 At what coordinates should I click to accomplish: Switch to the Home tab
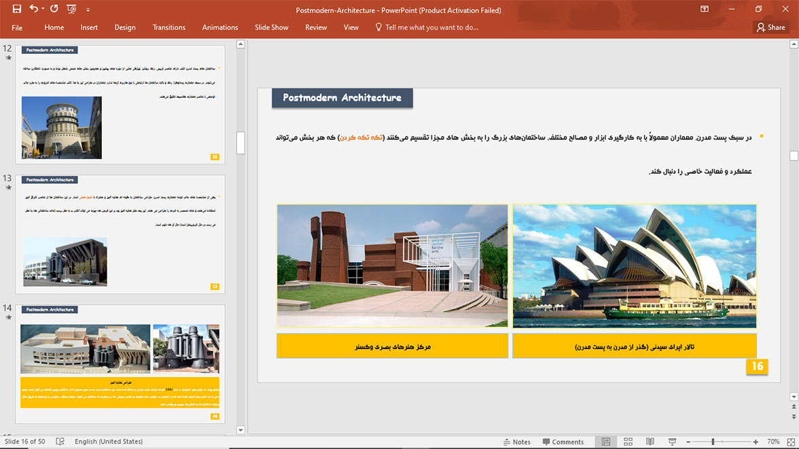(54, 28)
